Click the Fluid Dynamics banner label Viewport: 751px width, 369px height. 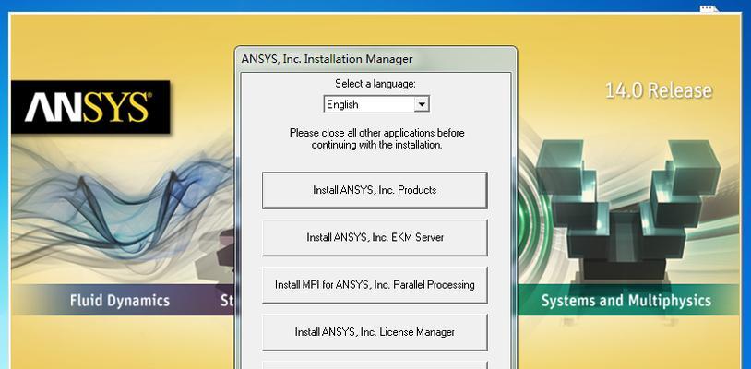[x=120, y=301]
